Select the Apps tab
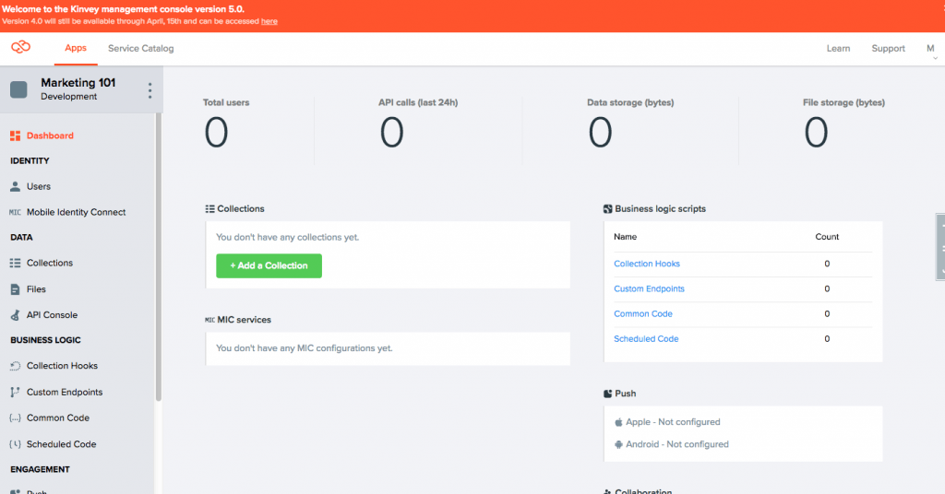945x494 pixels. tap(76, 48)
